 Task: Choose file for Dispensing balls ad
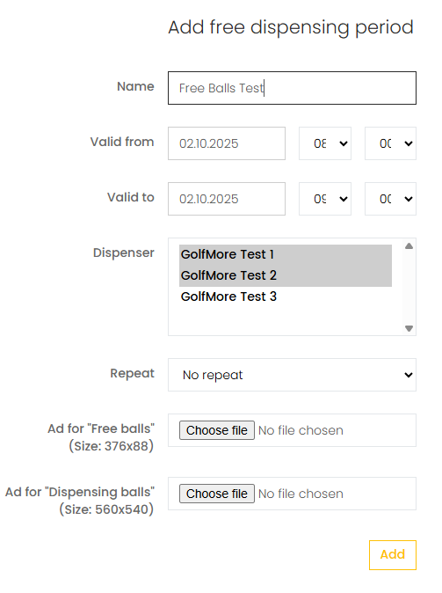tap(217, 494)
